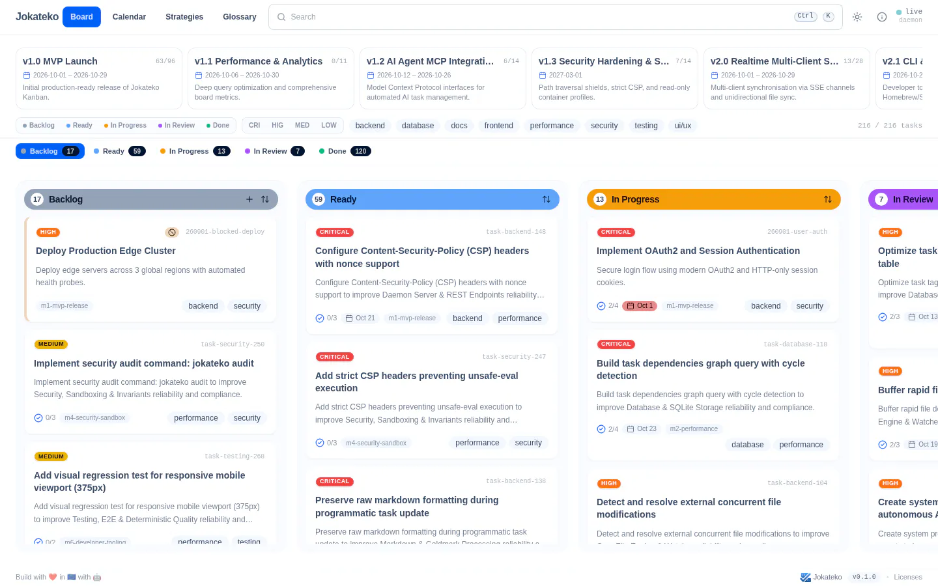Click the Jokateko logo icon in footer
The height and width of the screenshot is (586, 938).
[806, 577]
